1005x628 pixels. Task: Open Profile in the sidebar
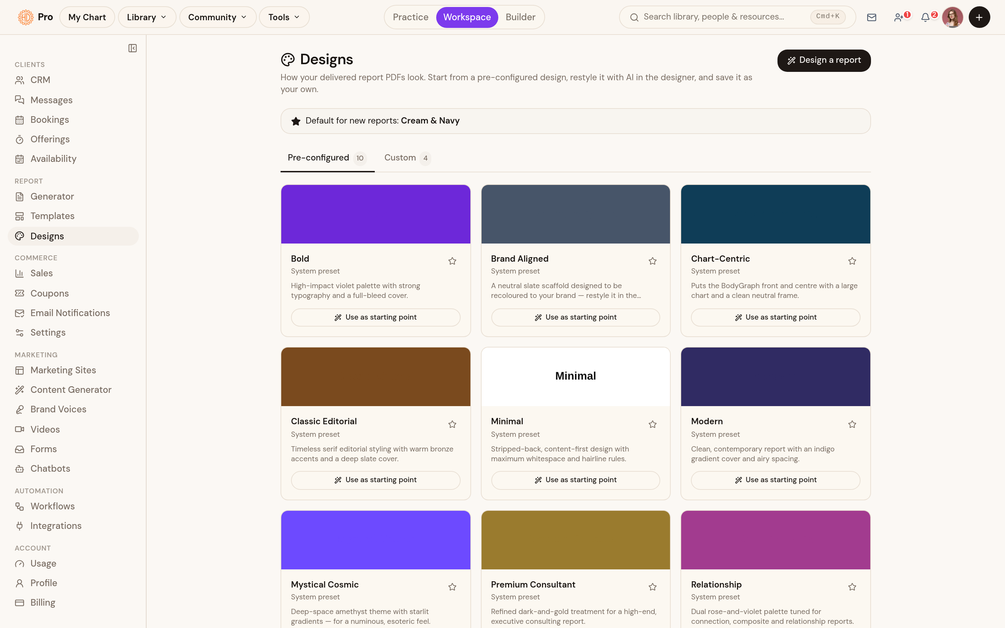pyautogui.click(x=73, y=583)
